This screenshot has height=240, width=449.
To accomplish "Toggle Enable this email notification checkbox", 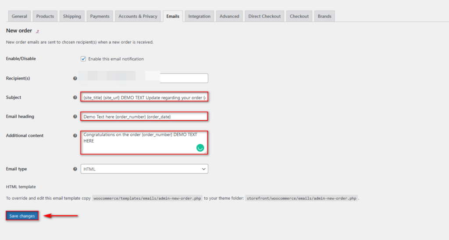I will 83,59.
